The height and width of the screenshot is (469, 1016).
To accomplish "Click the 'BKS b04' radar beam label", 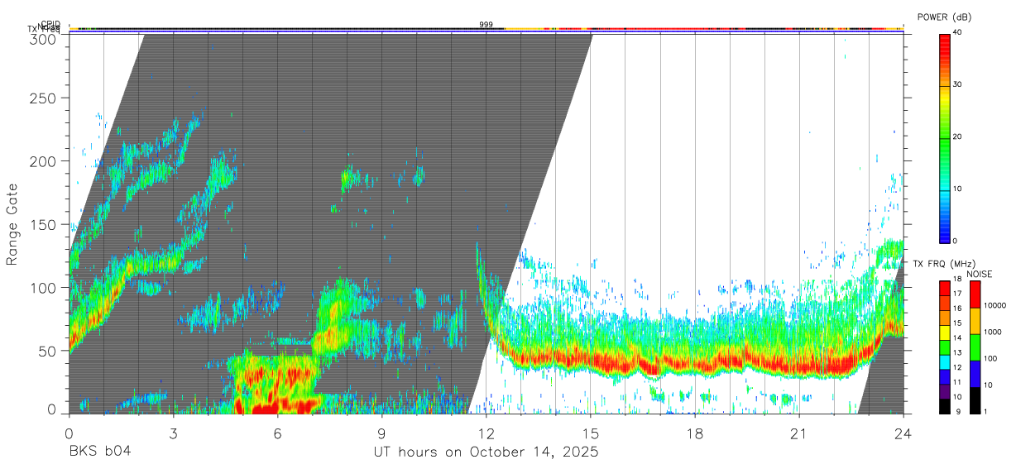I will (99, 452).
